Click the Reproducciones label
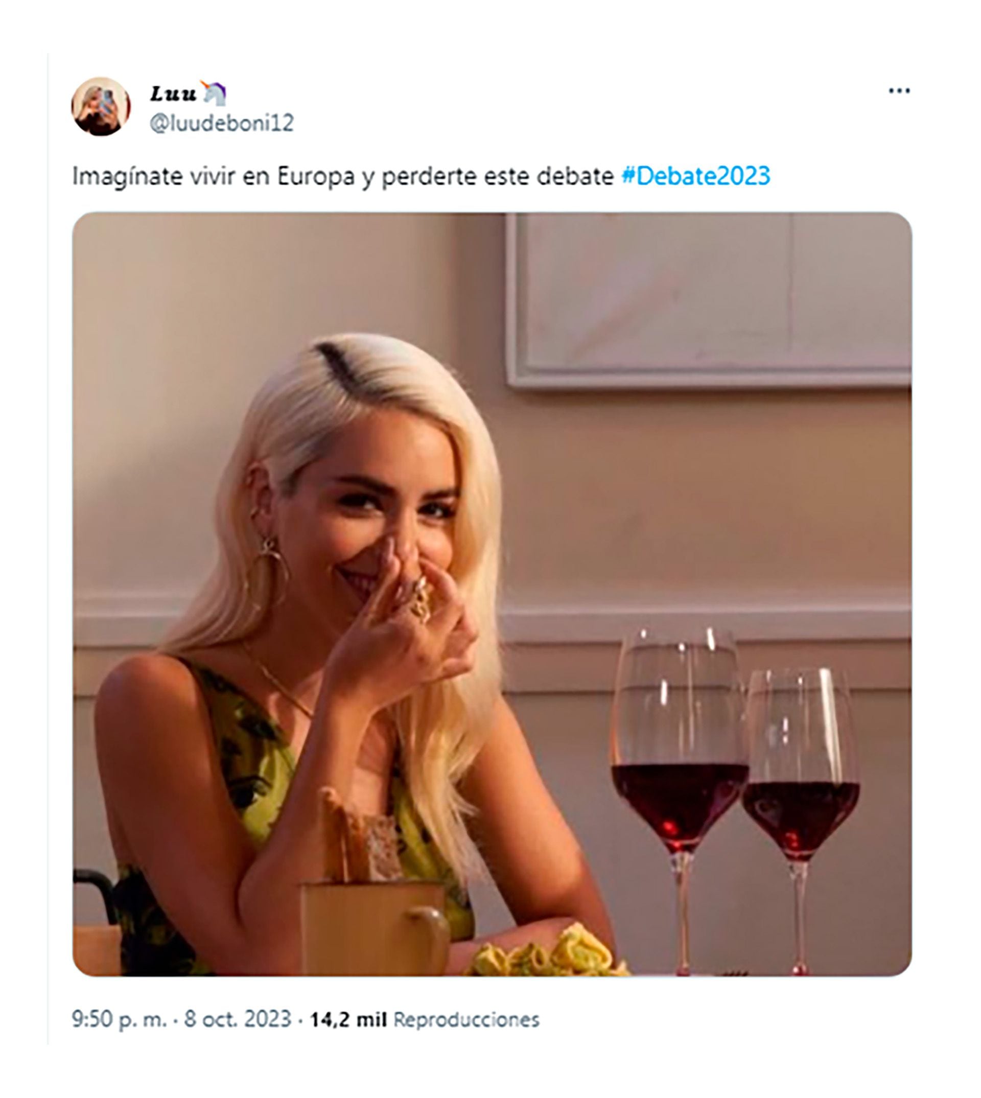This screenshot has width=981, height=1098. point(466,1019)
